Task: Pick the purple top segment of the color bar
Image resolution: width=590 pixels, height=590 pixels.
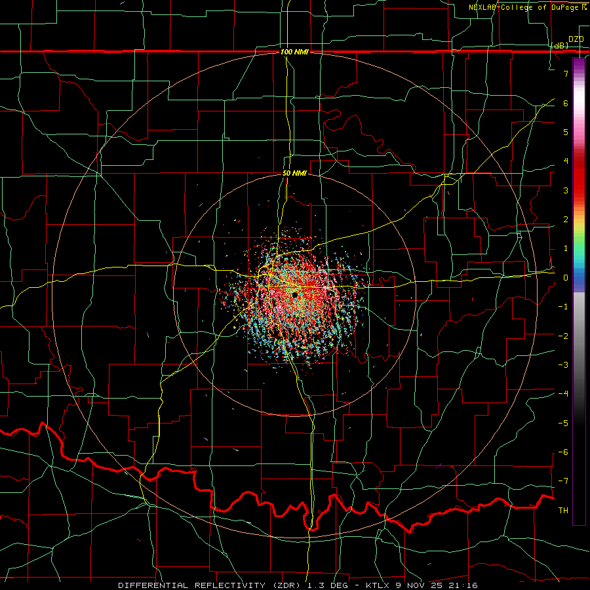Action: click(579, 67)
